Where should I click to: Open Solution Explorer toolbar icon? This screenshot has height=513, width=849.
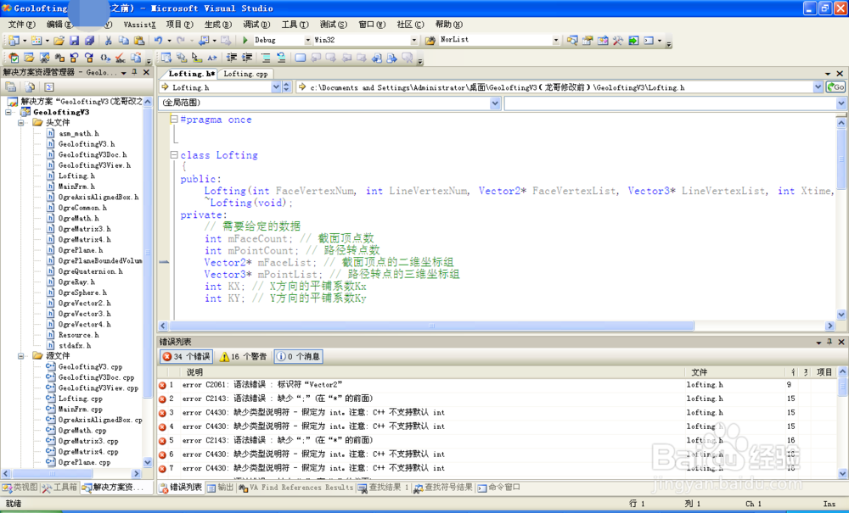[572, 40]
